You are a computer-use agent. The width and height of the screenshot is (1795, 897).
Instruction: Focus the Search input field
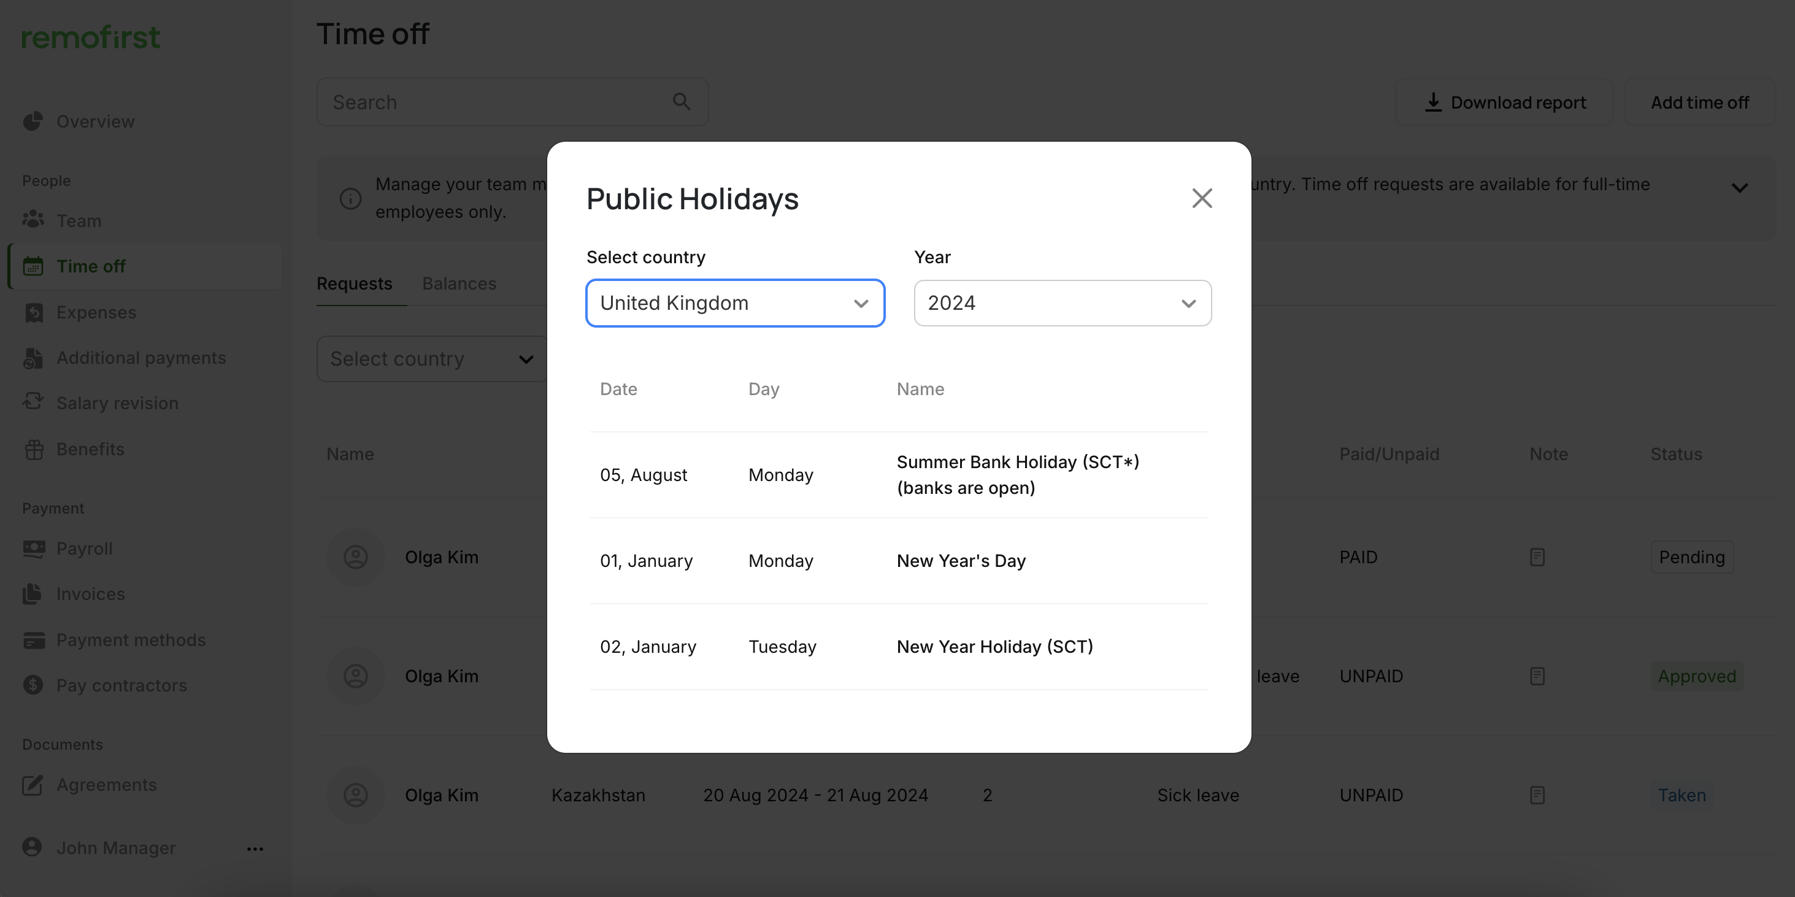tap(512, 102)
